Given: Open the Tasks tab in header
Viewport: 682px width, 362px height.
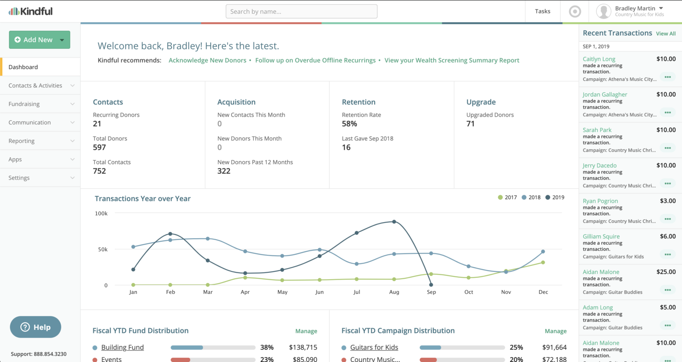Looking at the screenshot, I should (x=542, y=11).
